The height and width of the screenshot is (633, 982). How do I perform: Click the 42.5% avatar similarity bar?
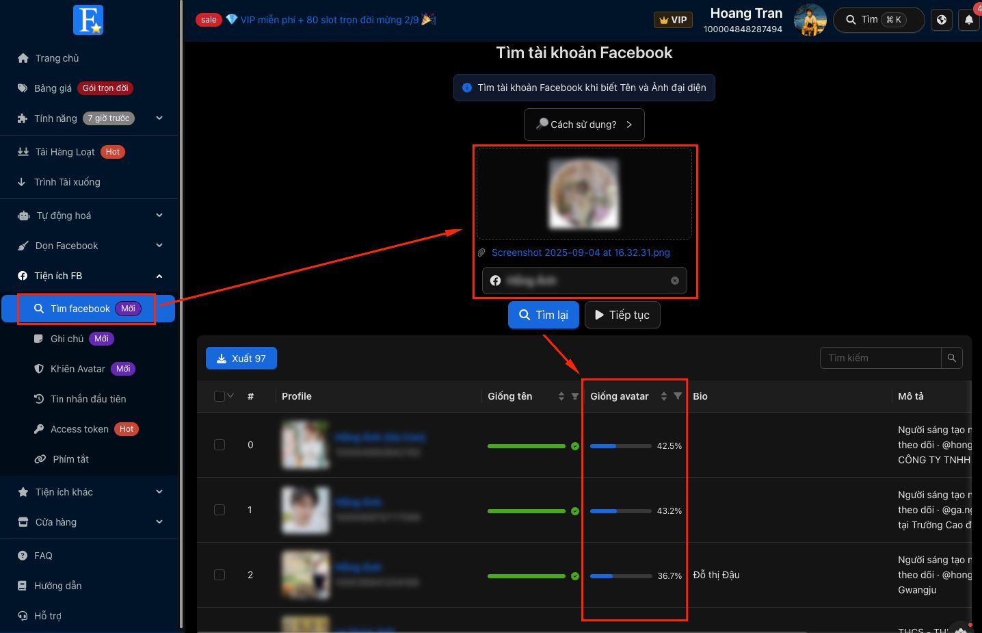click(x=621, y=446)
